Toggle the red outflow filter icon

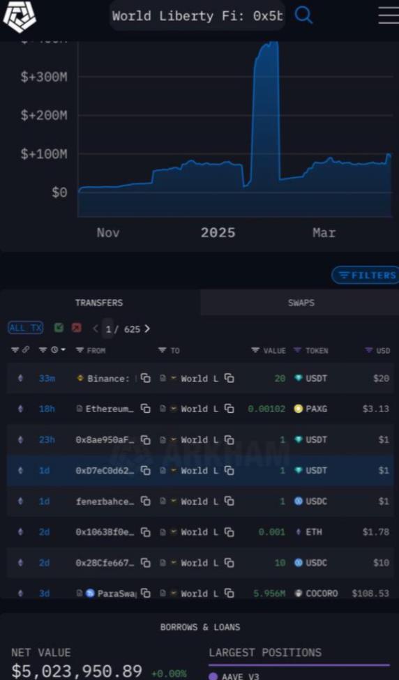(x=76, y=328)
